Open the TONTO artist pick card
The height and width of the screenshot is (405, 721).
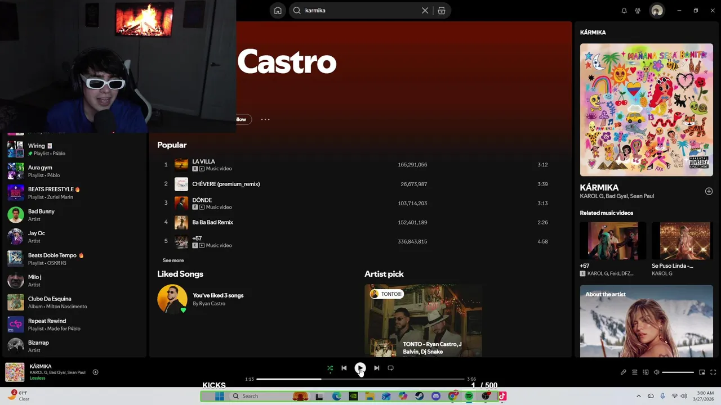pos(423,321)
